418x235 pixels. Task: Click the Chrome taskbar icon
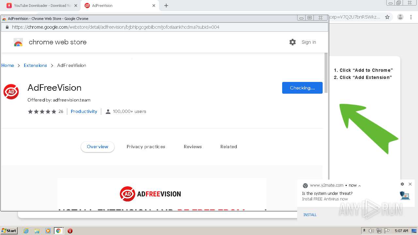(x=58, y=231)
